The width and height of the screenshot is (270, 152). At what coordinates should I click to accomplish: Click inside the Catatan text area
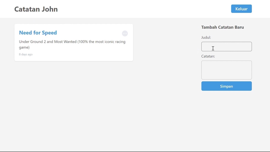click(226, 70)
